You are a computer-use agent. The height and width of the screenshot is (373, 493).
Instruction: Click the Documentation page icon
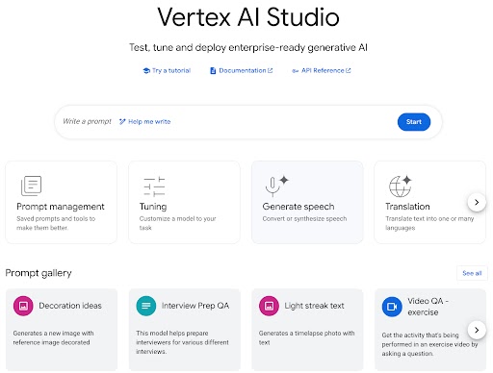tap(213, 70)
